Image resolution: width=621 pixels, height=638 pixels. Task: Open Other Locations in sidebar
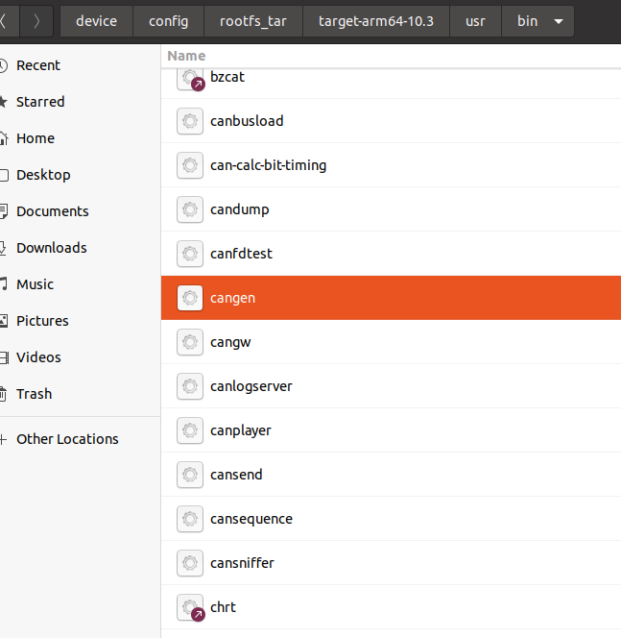click(x=67, y=439)
